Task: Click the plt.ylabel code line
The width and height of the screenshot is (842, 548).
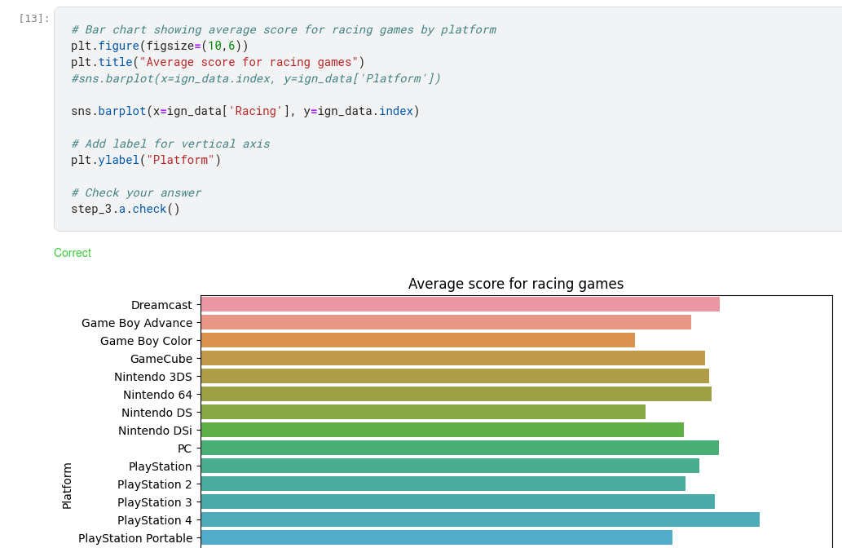Action: click(146, 160)
